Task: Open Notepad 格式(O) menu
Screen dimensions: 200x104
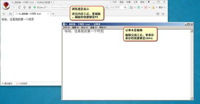Action: click(x=85, y=28)
